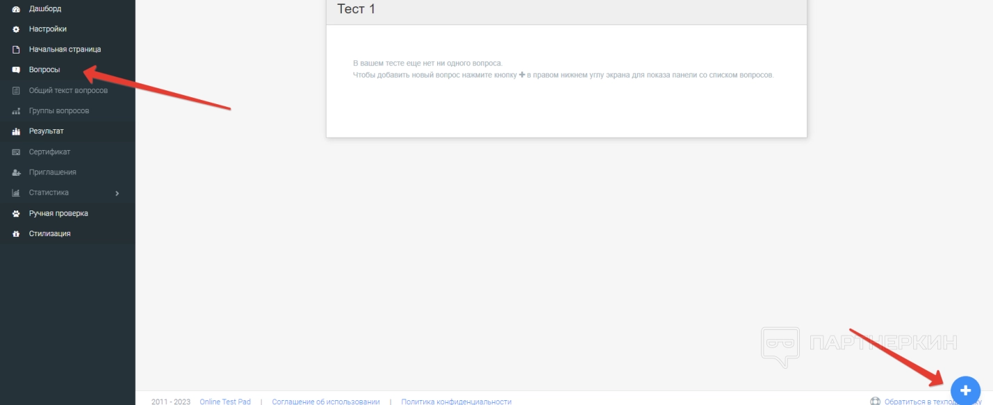Click the Ручная проверка paw icon
Image resolution: width=993 pixels, height=405 pixels.
pyautogui.click(x=16, y=213)
